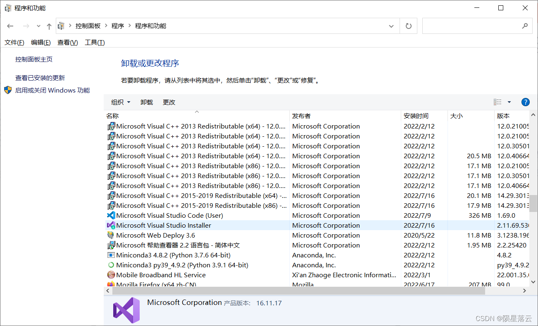Screen dimensions: 538x326
Task: Click the search magnifier icon
Action: [x=525, y=26]
